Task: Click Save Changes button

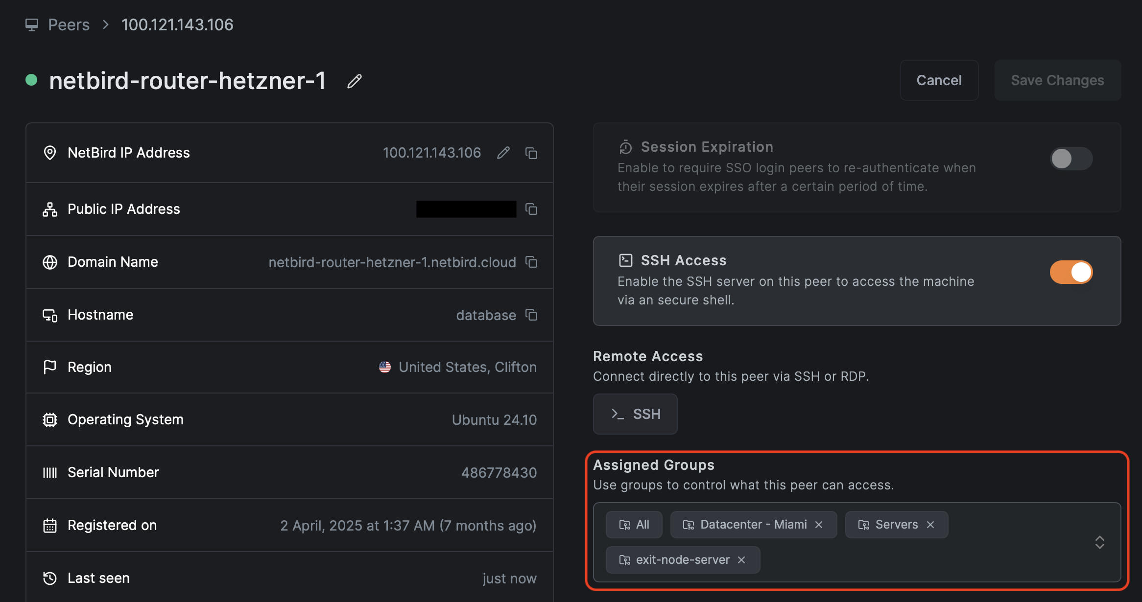Action: point(1057,80)
